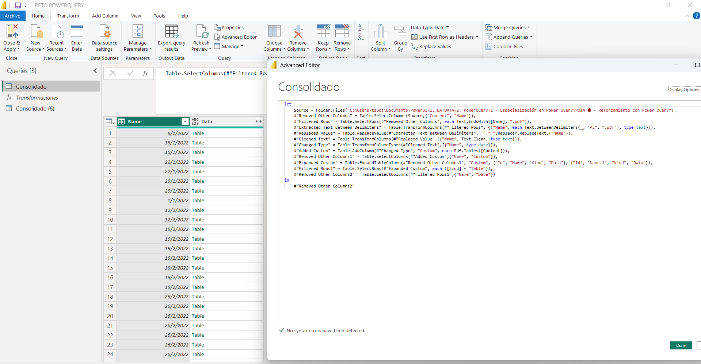This screenshot has height=364, width=701.
Task: Select the Transformaciones query
Action: tap(37, 98)
